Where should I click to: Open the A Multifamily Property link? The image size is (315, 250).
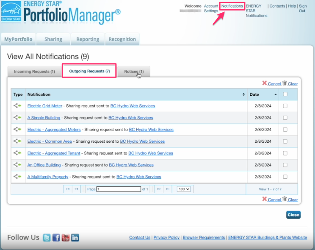coord(48,177)
